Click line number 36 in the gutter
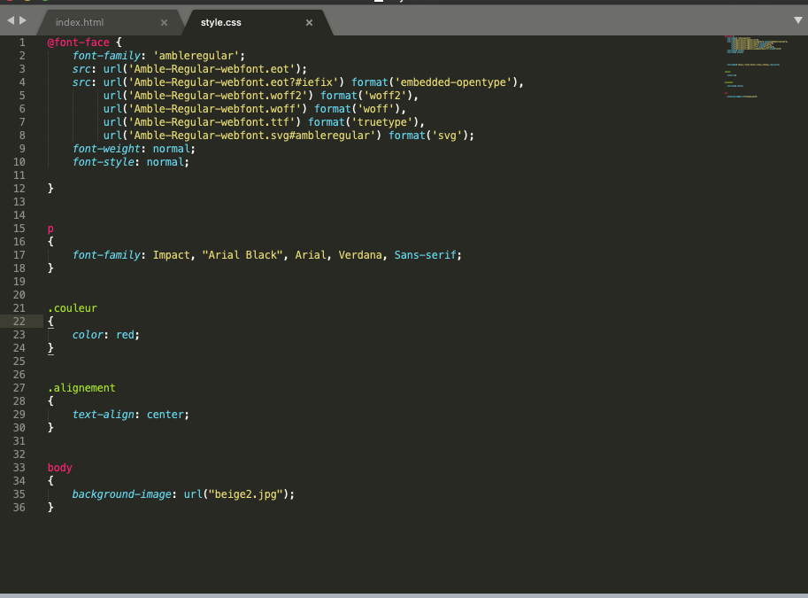808x598 pixels. click(x=19, y=508)
